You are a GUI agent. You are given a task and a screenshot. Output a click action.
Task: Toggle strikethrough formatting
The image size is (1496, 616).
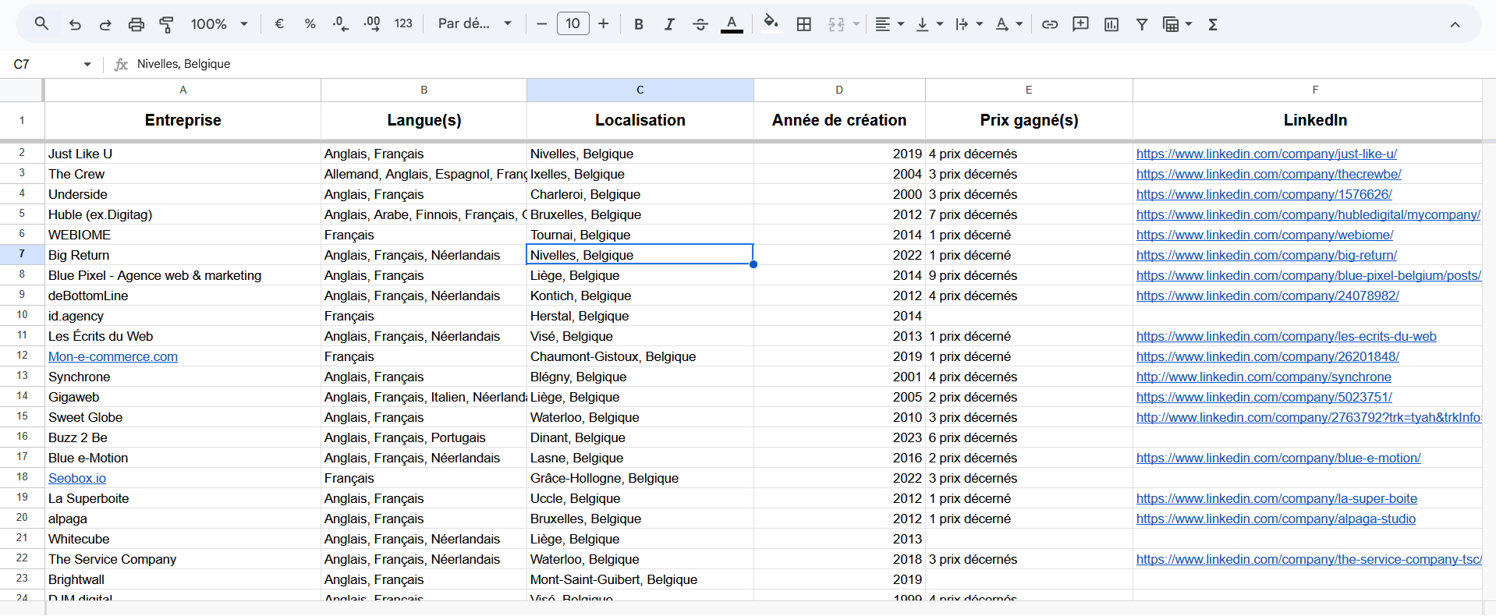[700, 24]
